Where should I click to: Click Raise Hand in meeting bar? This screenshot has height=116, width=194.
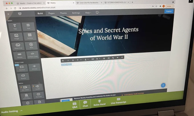pyautogui.click(x=100, y=103)
